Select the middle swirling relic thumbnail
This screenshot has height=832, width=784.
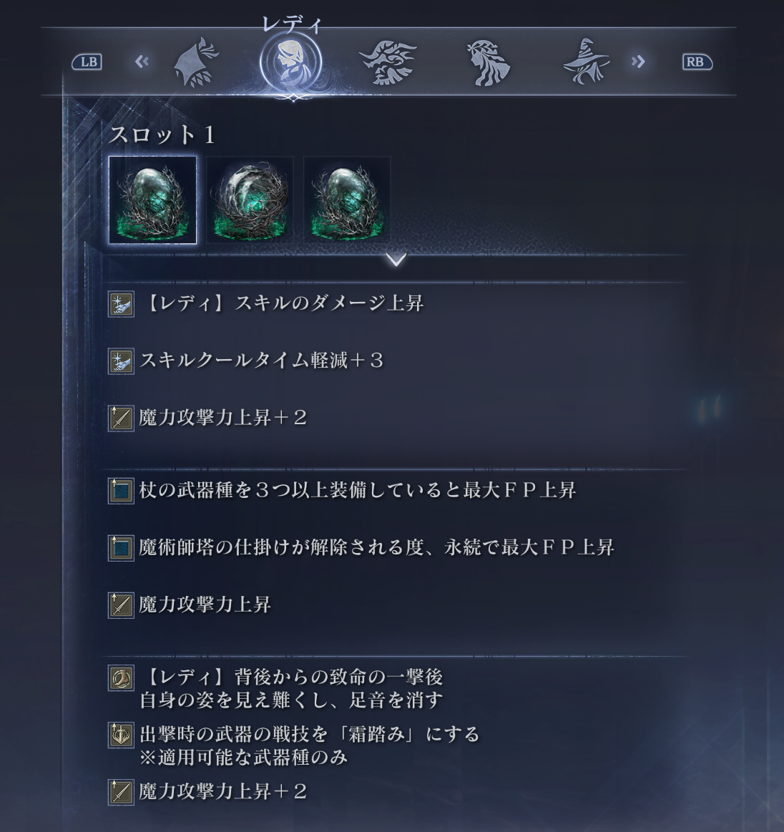tap(250, 200)
